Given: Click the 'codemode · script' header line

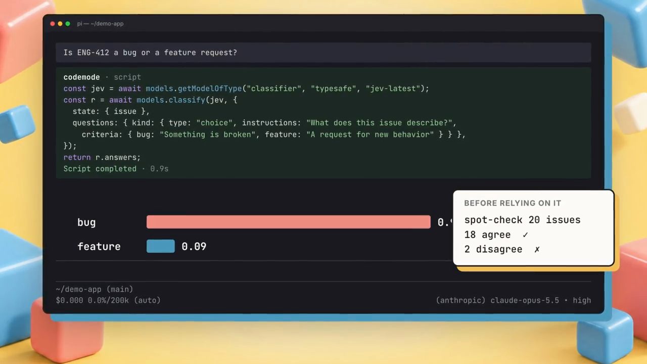Looking at the screenshot, I should point(102,77).
